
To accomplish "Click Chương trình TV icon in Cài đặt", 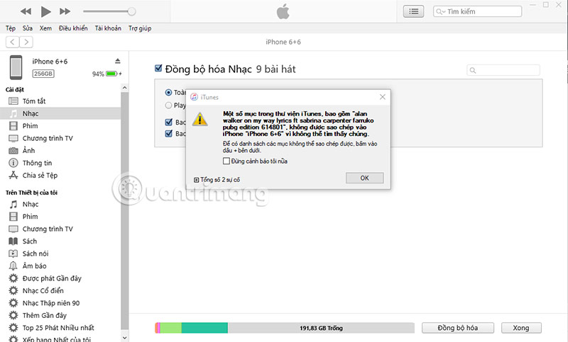I will coord(13,138).
